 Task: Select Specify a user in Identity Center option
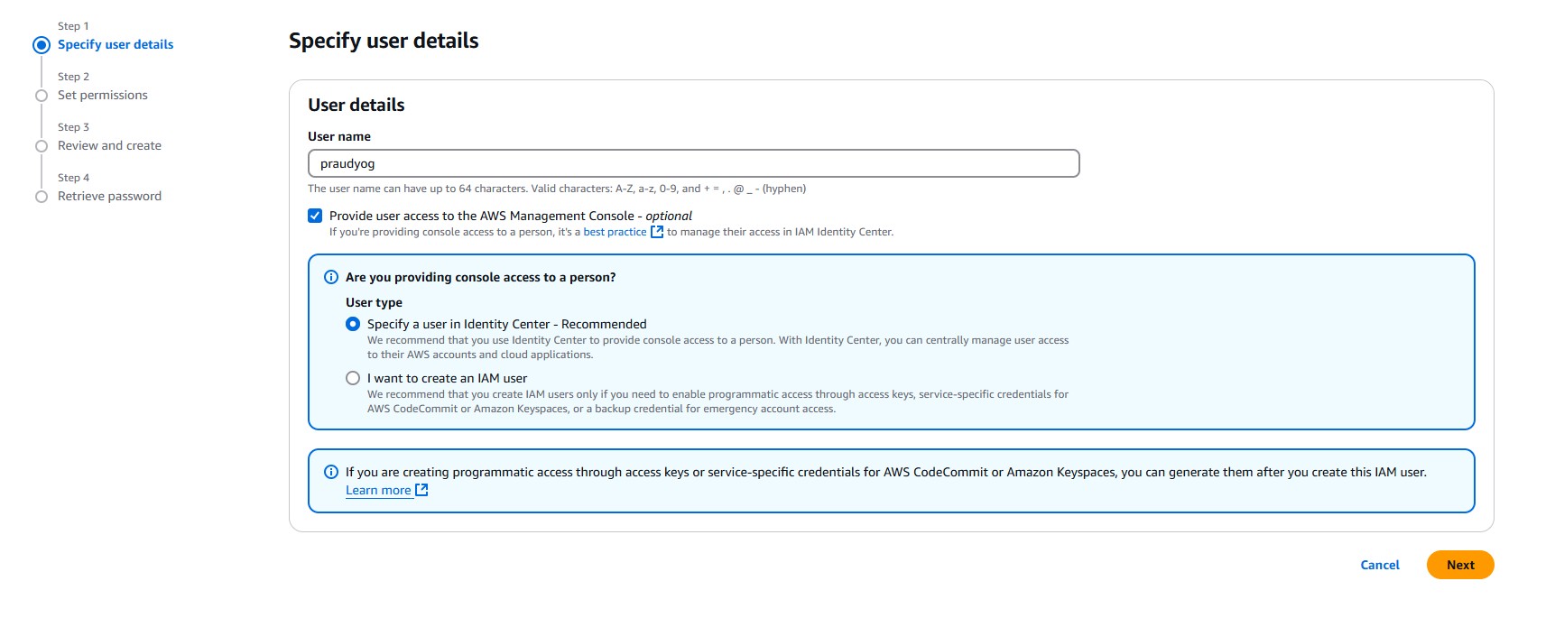pos(353,324)
